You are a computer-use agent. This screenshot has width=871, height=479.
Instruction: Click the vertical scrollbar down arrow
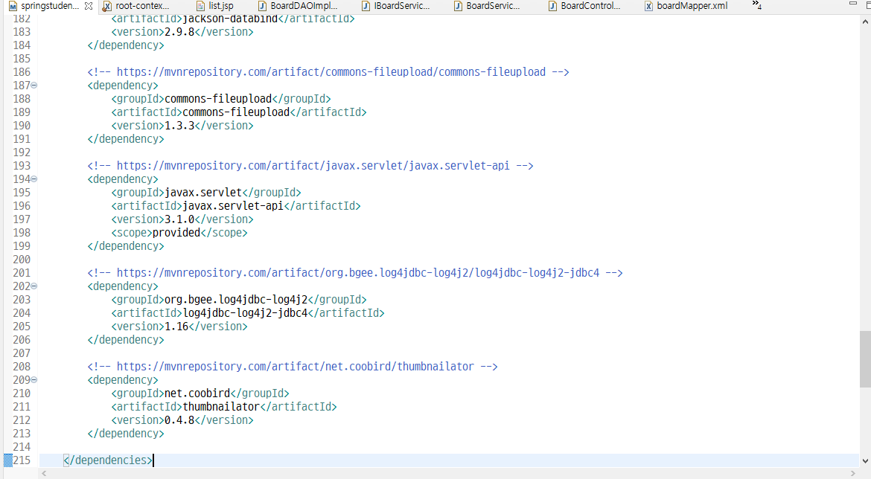(x=865, y=460)
